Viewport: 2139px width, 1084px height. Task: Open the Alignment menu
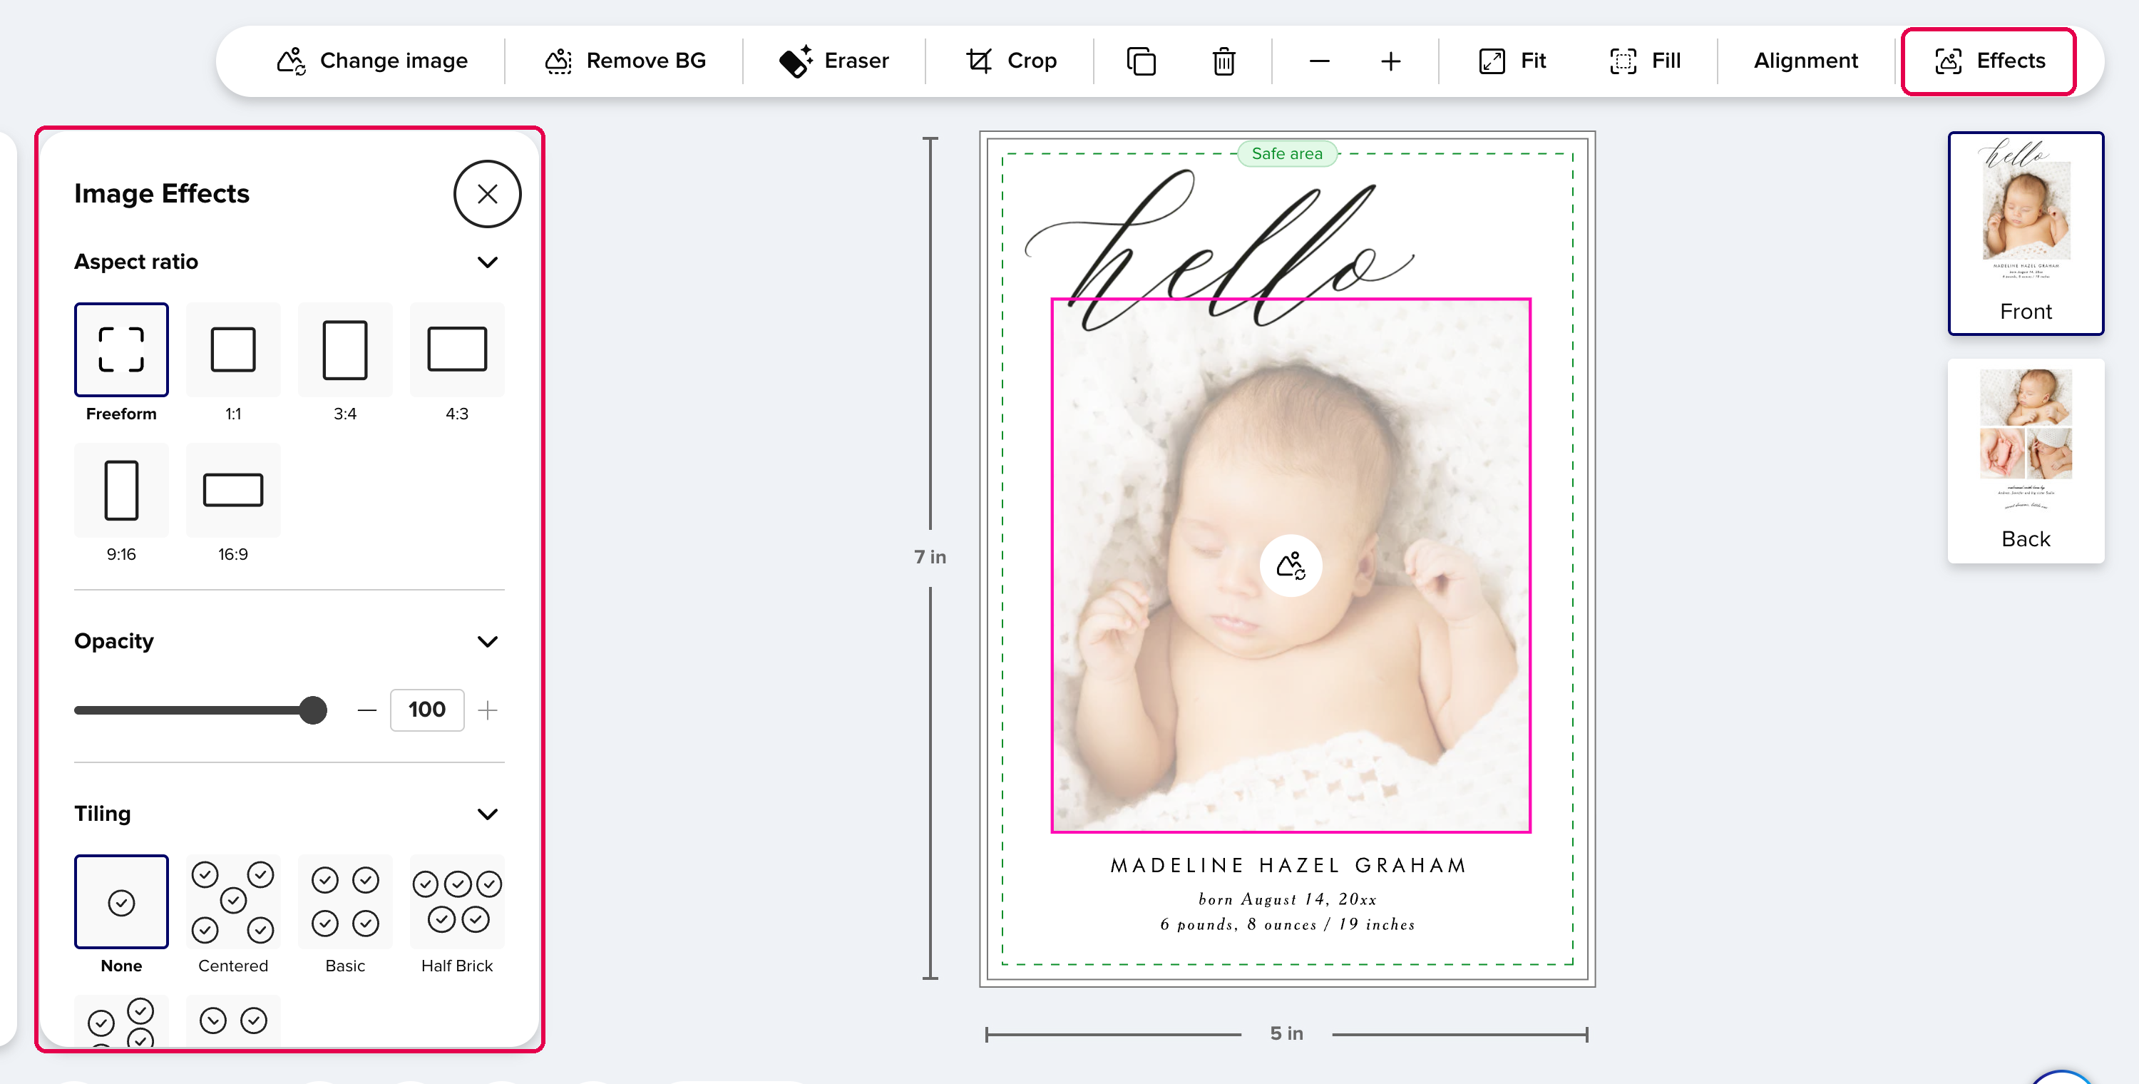point(1805,61)
